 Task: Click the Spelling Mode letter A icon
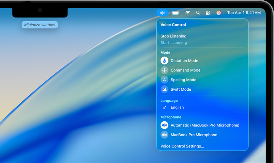(x=164, y=80)
